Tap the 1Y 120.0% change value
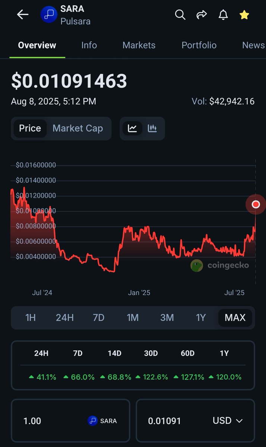This screenshot has width=266, height=447. pyautogui.click(x=225, y=377)
